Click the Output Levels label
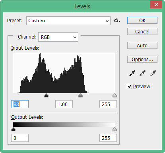Image resolution: width=165 pixels, height=153 pixels. [x=27, y=117]
